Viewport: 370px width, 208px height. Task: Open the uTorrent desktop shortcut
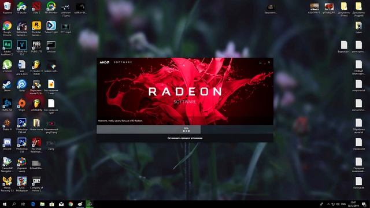click(7, 66)
